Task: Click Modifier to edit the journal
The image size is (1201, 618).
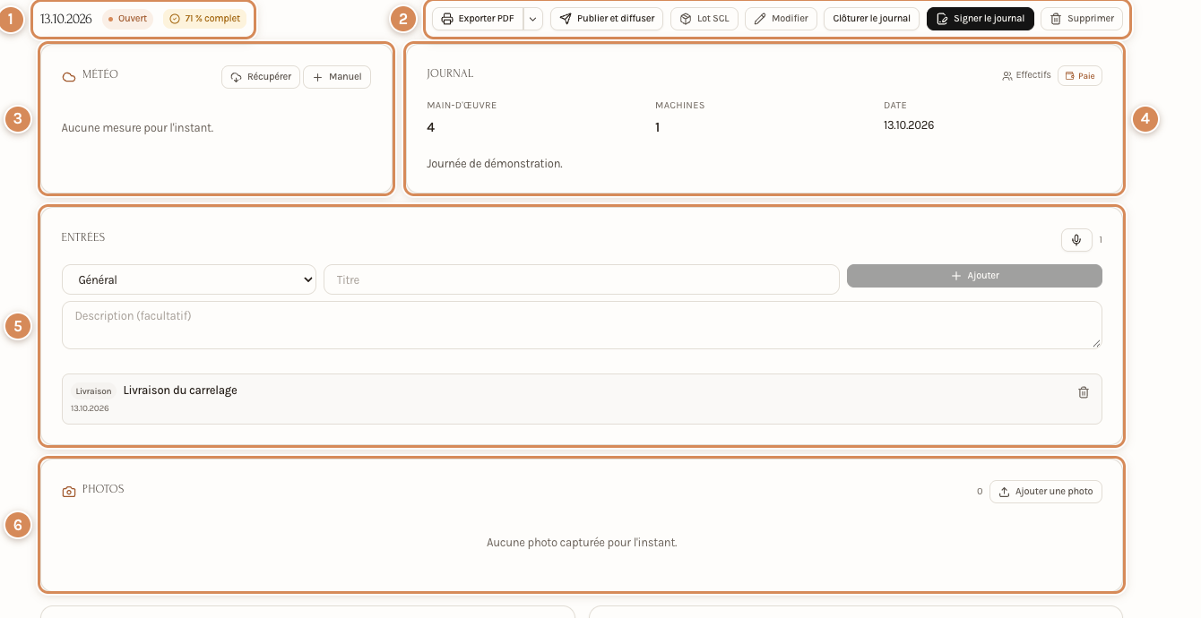Action: [x=781, y=19]
